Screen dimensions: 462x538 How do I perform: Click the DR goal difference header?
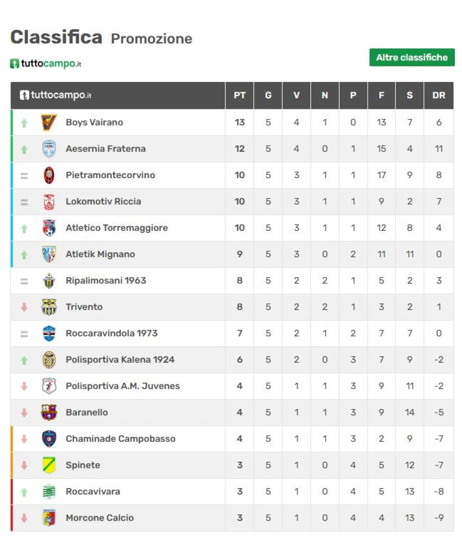[x=439, y=95]
